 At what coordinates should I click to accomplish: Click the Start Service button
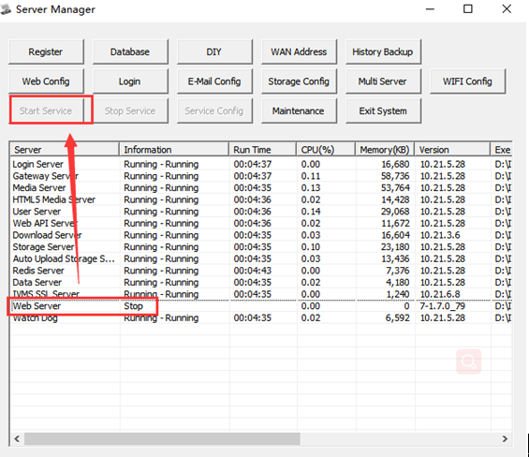coord(46,111)
